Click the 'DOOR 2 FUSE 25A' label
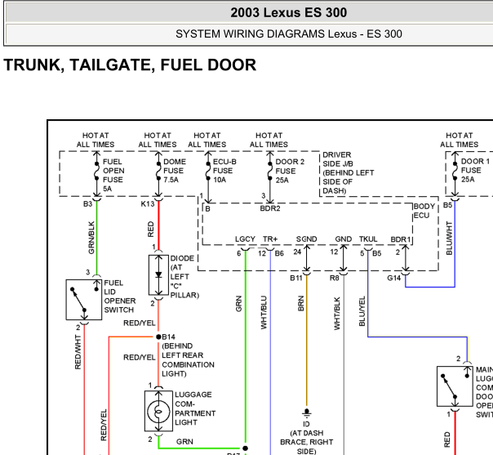Image resolution: width=493 pixels, height=455 pixels. [290, 171]
